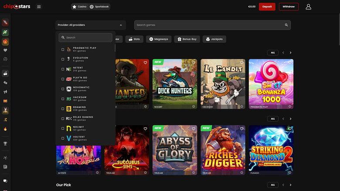Image resolution: width=340 pixels, height=191 pixels.
Task: Tick the Hacksaw provider checkbox
Action: coord(63,99)
